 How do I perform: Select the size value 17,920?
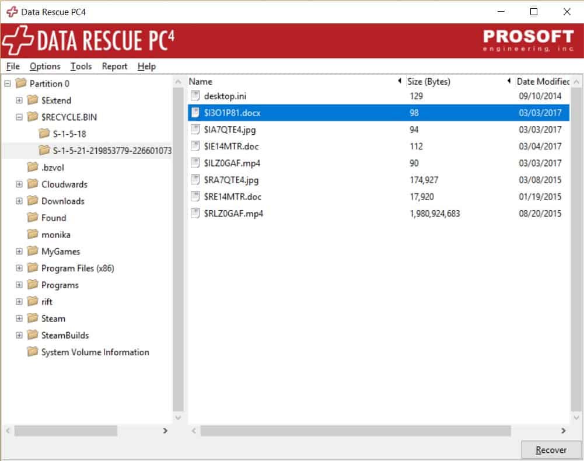coord(422,197)
